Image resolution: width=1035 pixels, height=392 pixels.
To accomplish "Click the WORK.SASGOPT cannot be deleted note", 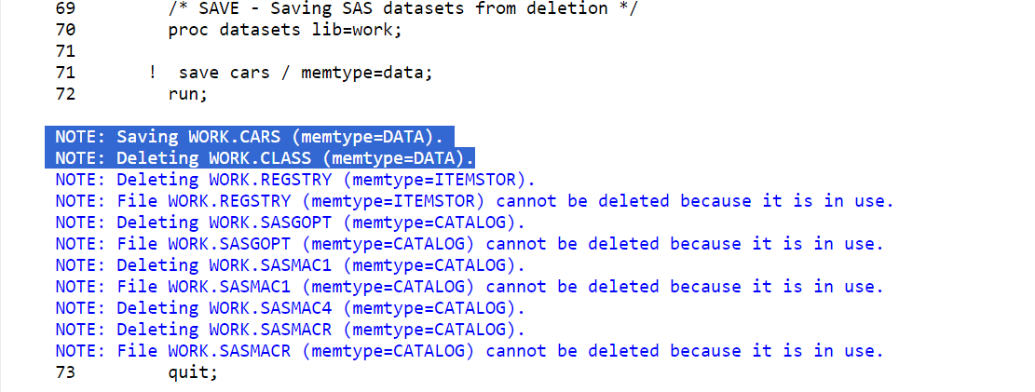I will (x=469, y=244).
